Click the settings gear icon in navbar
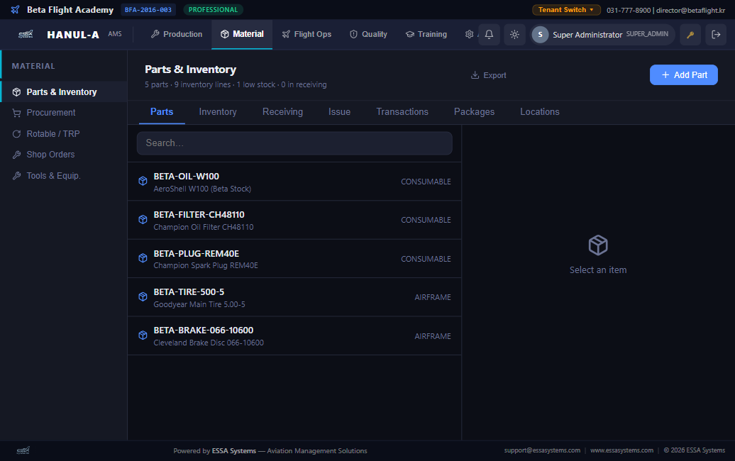This screenshot has width=735, height=461. coord(469,34)
